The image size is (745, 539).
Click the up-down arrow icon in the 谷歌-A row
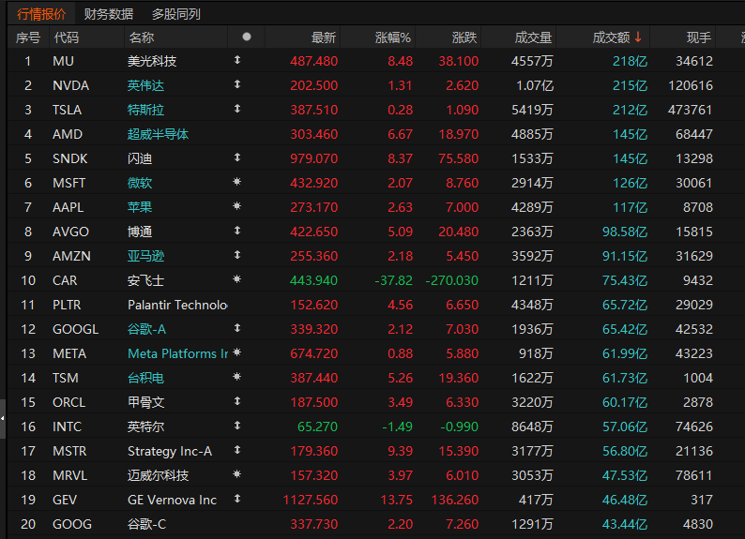tap(237, 328)
